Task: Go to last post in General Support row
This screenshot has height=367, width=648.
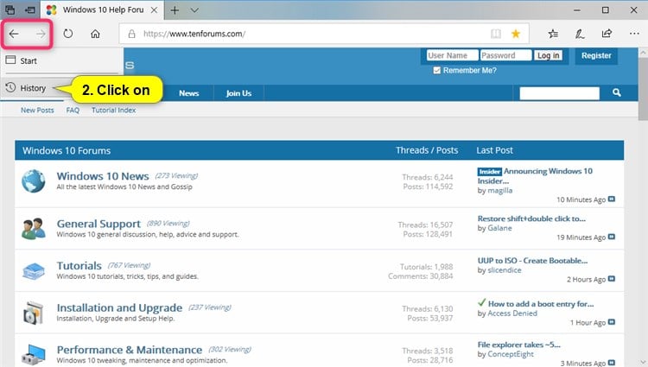Action: tap(612, 237)
